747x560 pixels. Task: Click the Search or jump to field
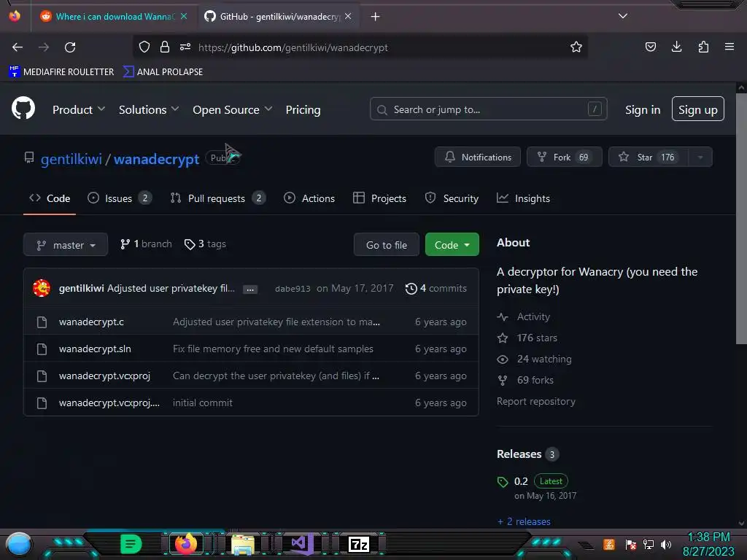click(x=488, y=109)
